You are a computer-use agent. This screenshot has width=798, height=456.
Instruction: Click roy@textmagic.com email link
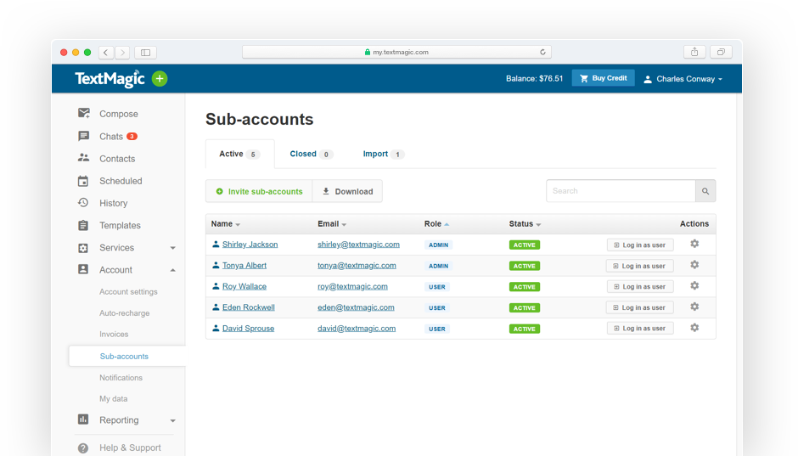pyautogui.click(x=352, y=286)
